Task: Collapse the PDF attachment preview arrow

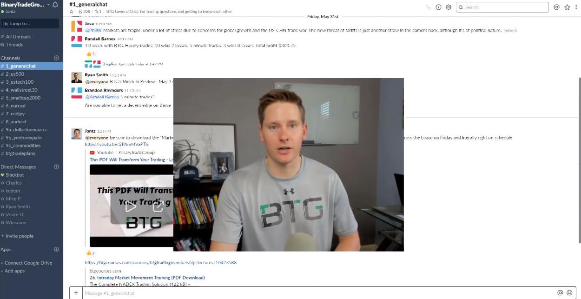Action: pos(189,284)
